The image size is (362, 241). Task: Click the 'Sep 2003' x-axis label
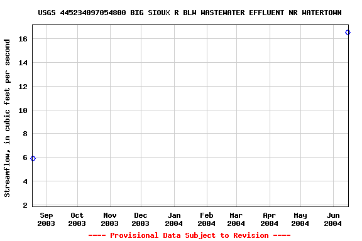[46, 219]
